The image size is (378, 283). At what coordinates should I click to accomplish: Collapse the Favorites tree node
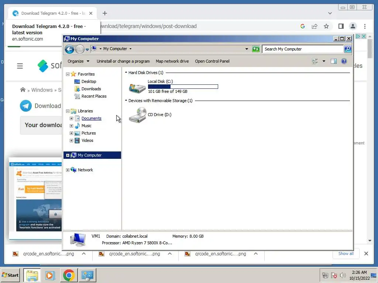click(x=68, y=74)
